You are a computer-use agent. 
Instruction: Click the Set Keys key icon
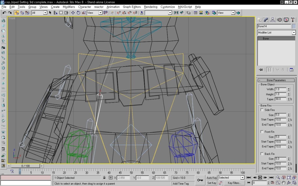(200, 180)
